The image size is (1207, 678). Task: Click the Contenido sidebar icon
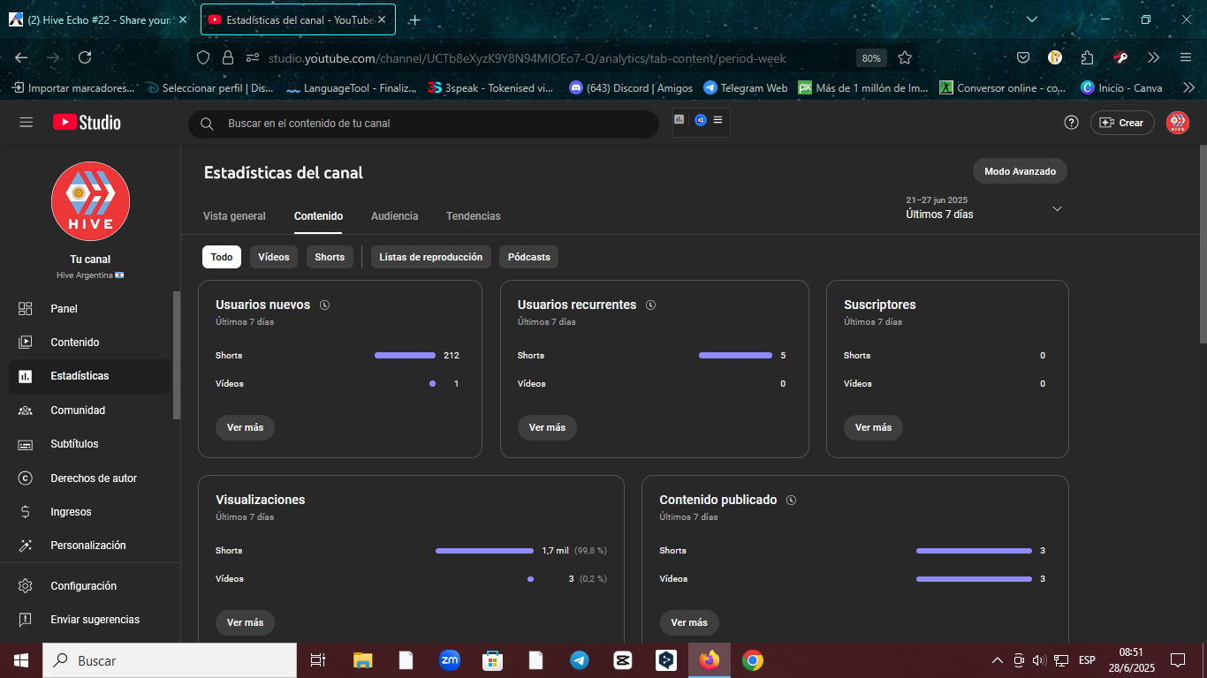[x=26, y=343]
